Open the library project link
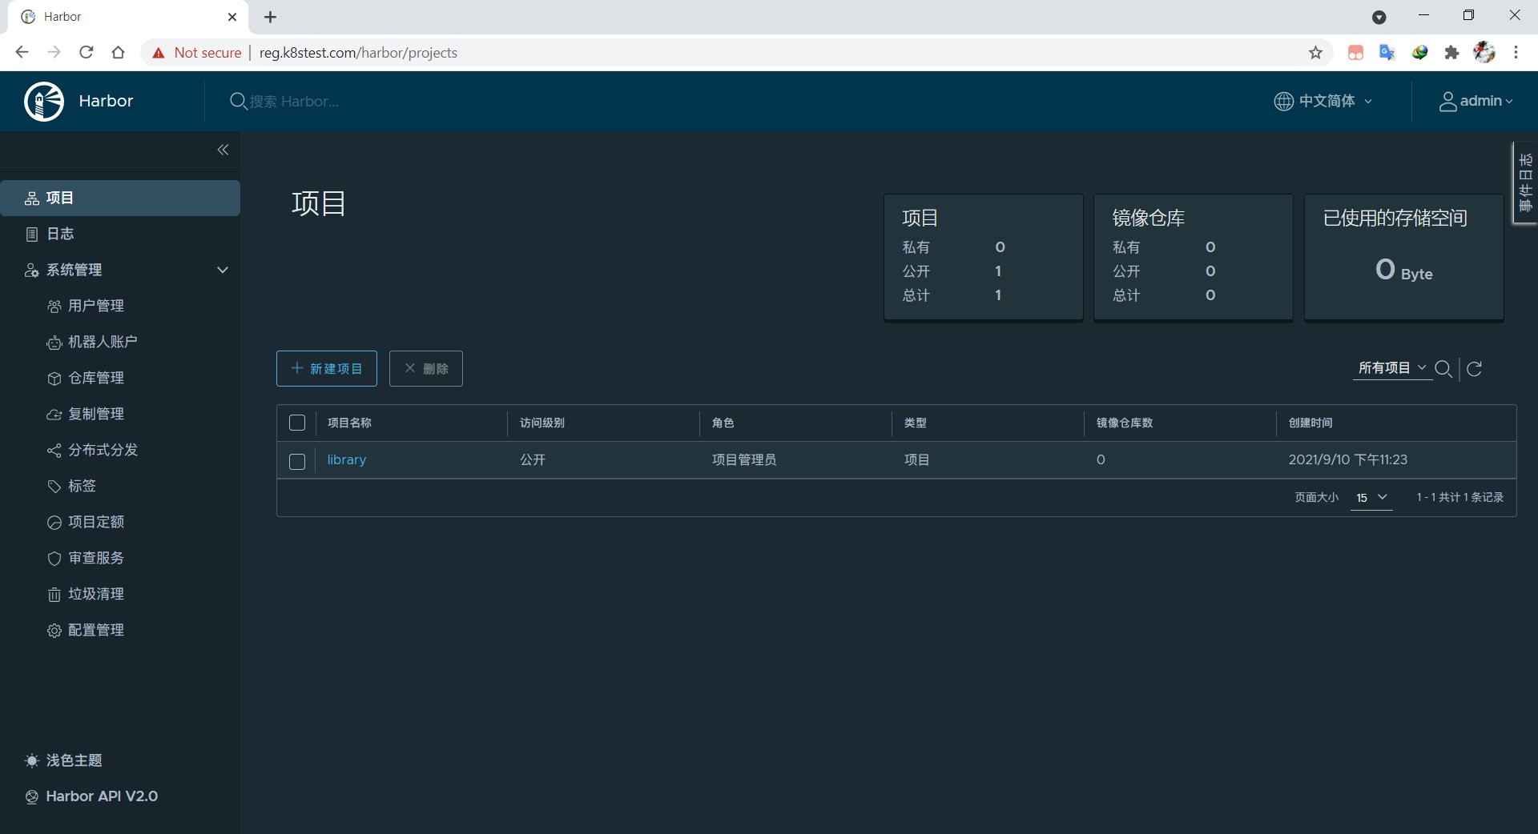The width and height of the screenshot is (1538, 834). 347,459
